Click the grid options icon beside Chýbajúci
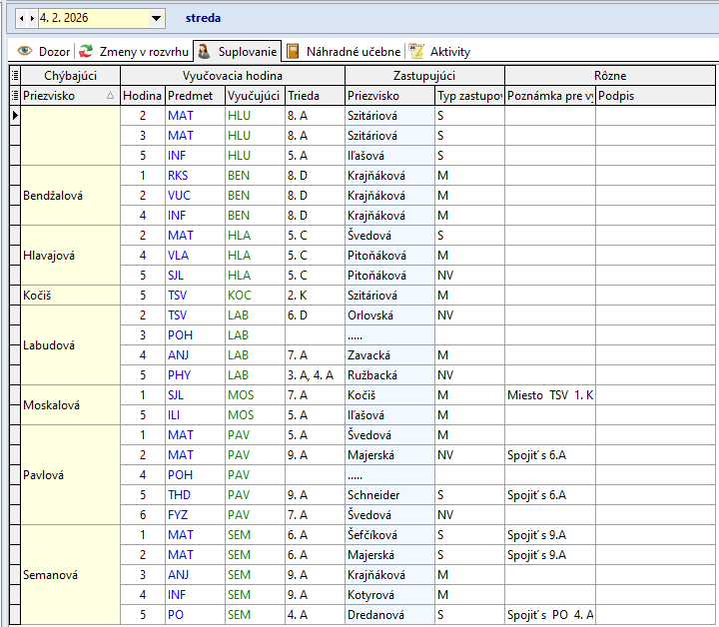The image size is (719, 627). click(x=14, y=76)
